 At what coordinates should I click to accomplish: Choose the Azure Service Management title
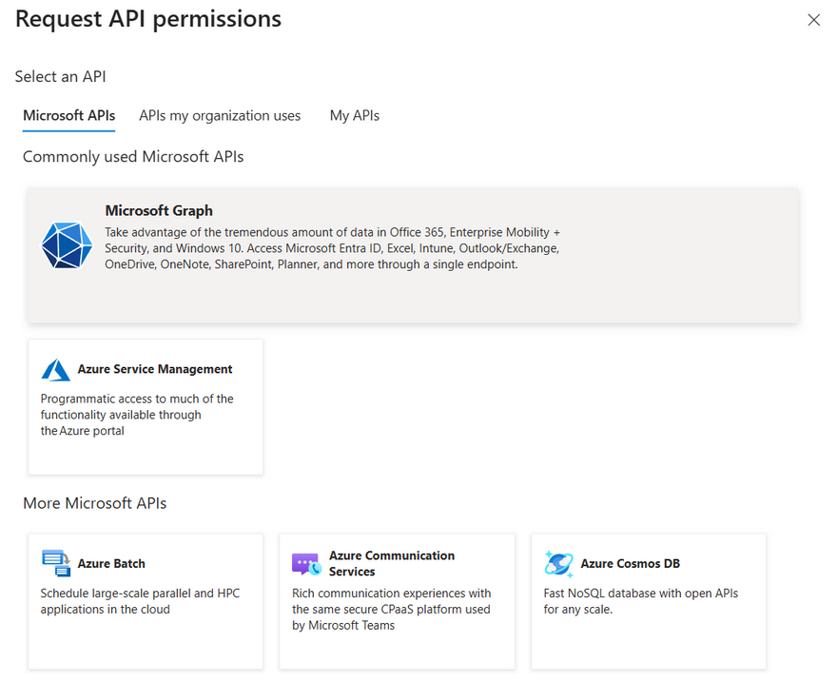click(x=155, y=369)
